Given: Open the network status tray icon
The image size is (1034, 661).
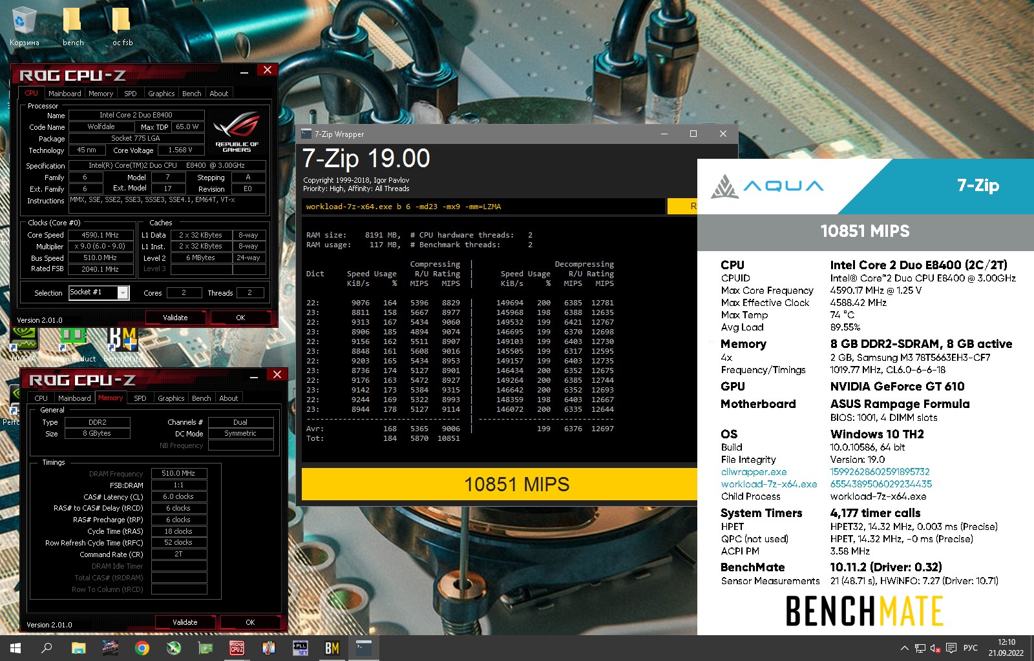Looking at the screenshot, I should [920, 648].
